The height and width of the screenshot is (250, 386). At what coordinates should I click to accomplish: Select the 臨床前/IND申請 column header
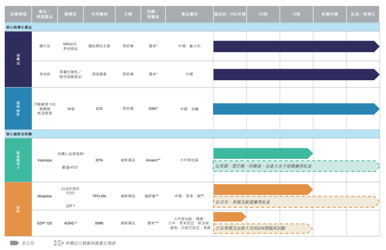tap(229, 14)
